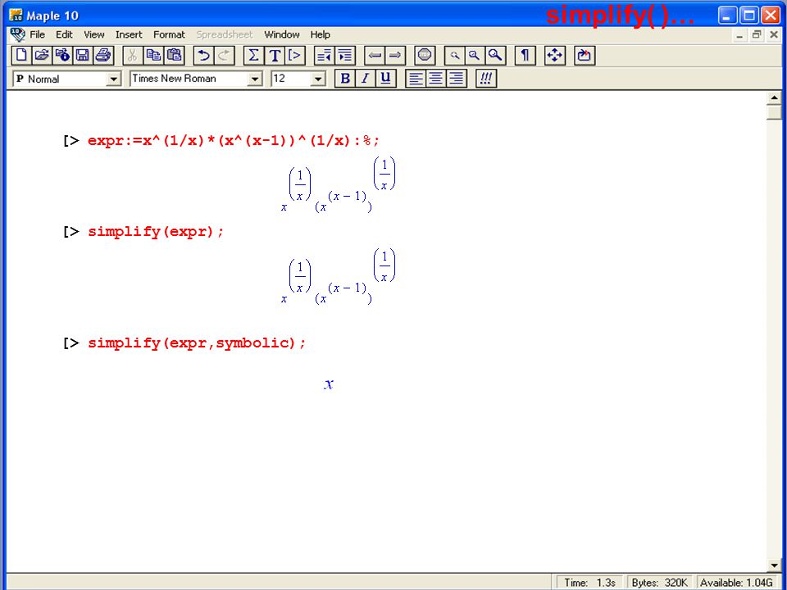The width and height of the screenshot is (787, 590).
Task: Select the output result x
Action: [x=329, y=384]
